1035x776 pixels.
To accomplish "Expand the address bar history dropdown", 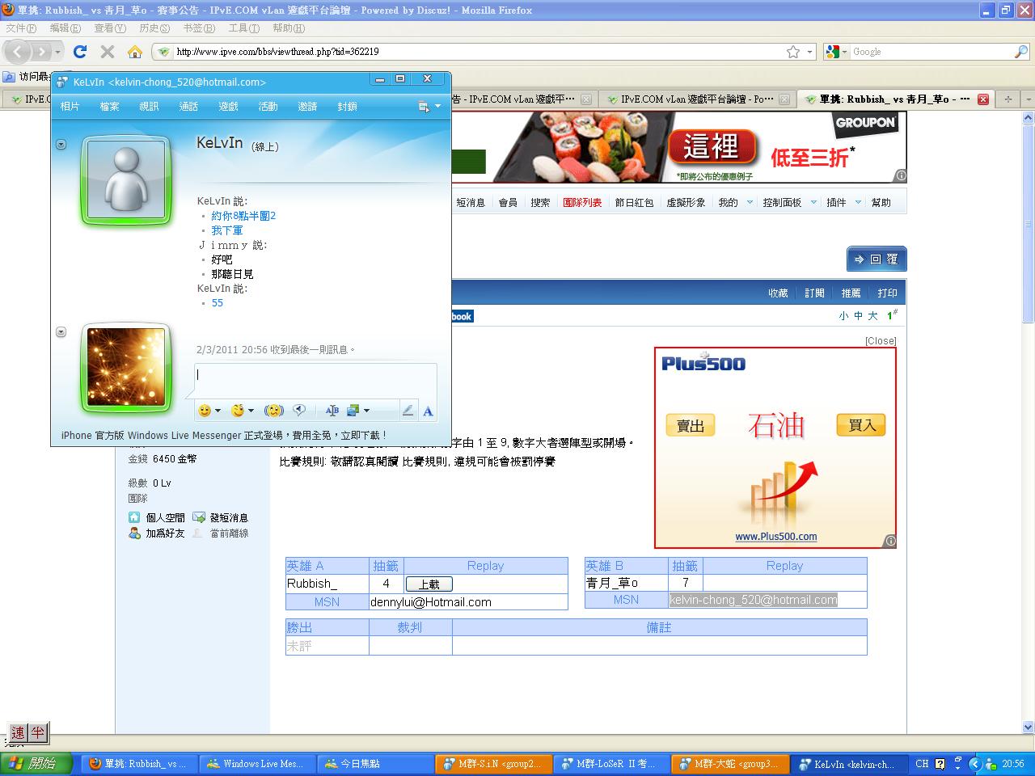I will pos(810,52).
